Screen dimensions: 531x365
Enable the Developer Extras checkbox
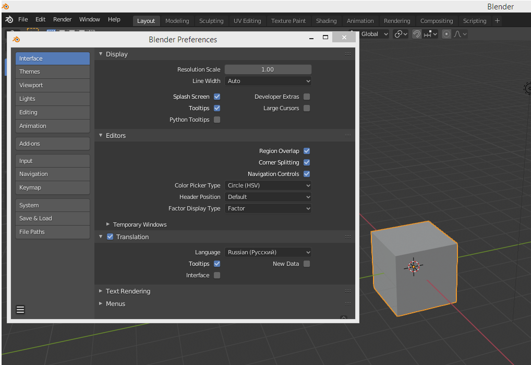point(307,97)
